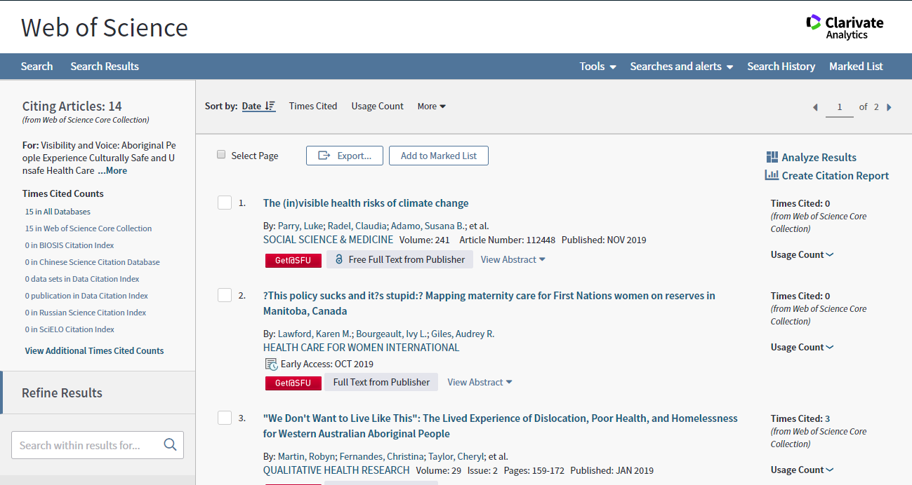Go to previous results page arrow
Screen dimensions: 912x485
point(815,107)
